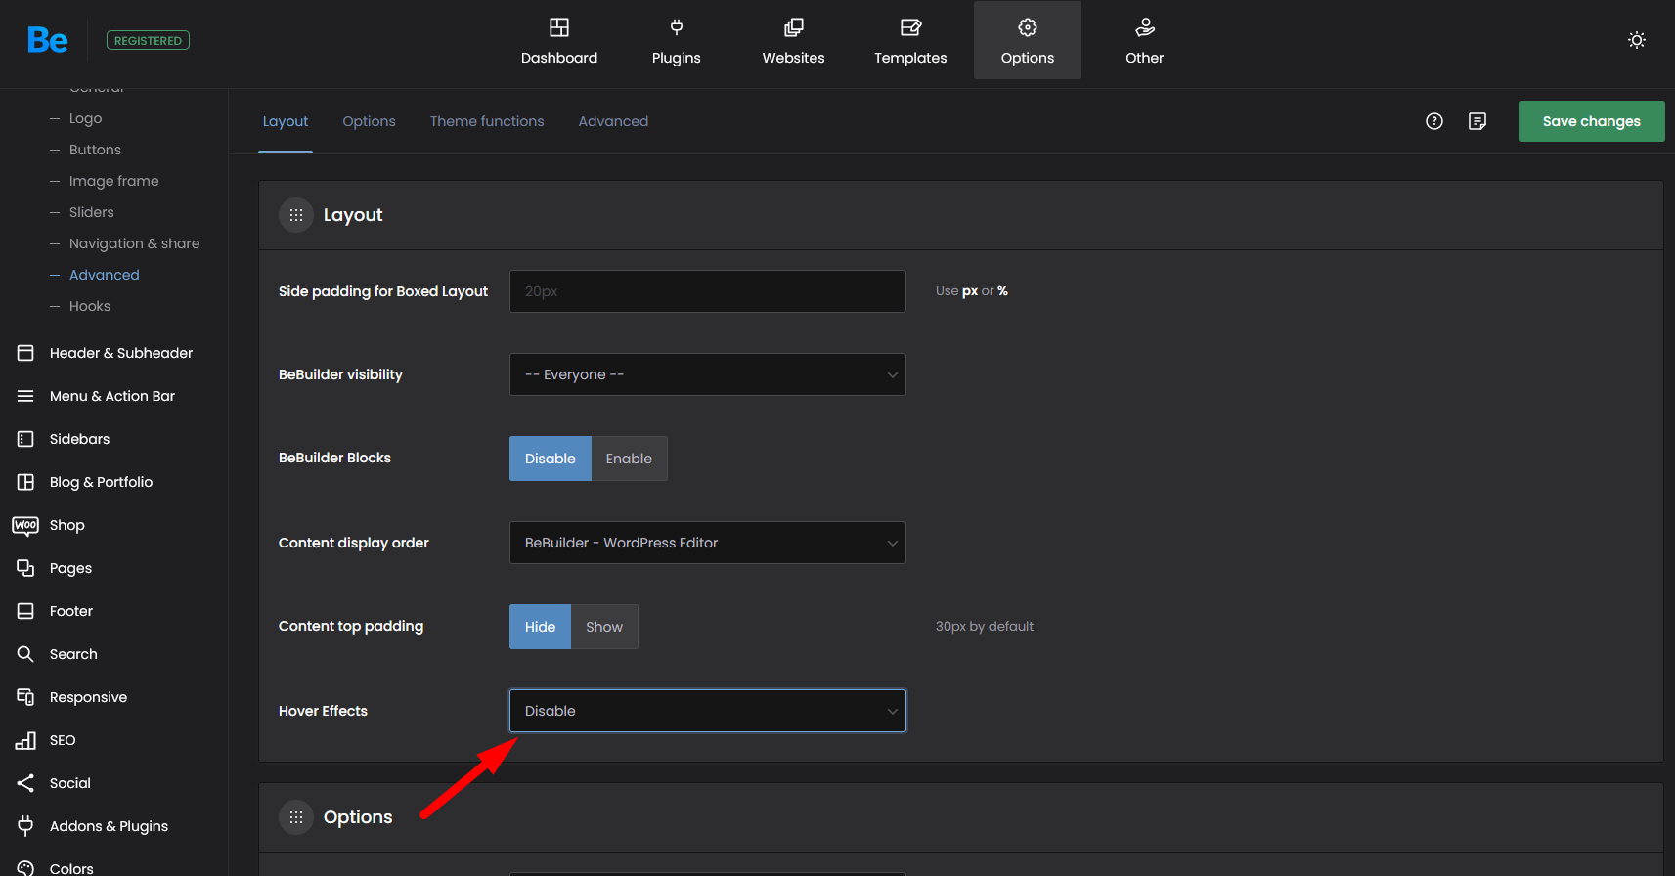Viewport: 1675px width, 876px height.
Task: Click the Responsive icon
Action: 25,697
